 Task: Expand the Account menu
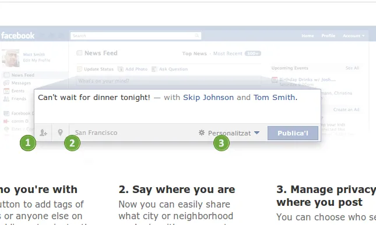point(353,35)
